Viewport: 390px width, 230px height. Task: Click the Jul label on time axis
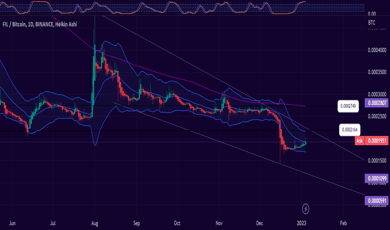[x=53, y=223]
